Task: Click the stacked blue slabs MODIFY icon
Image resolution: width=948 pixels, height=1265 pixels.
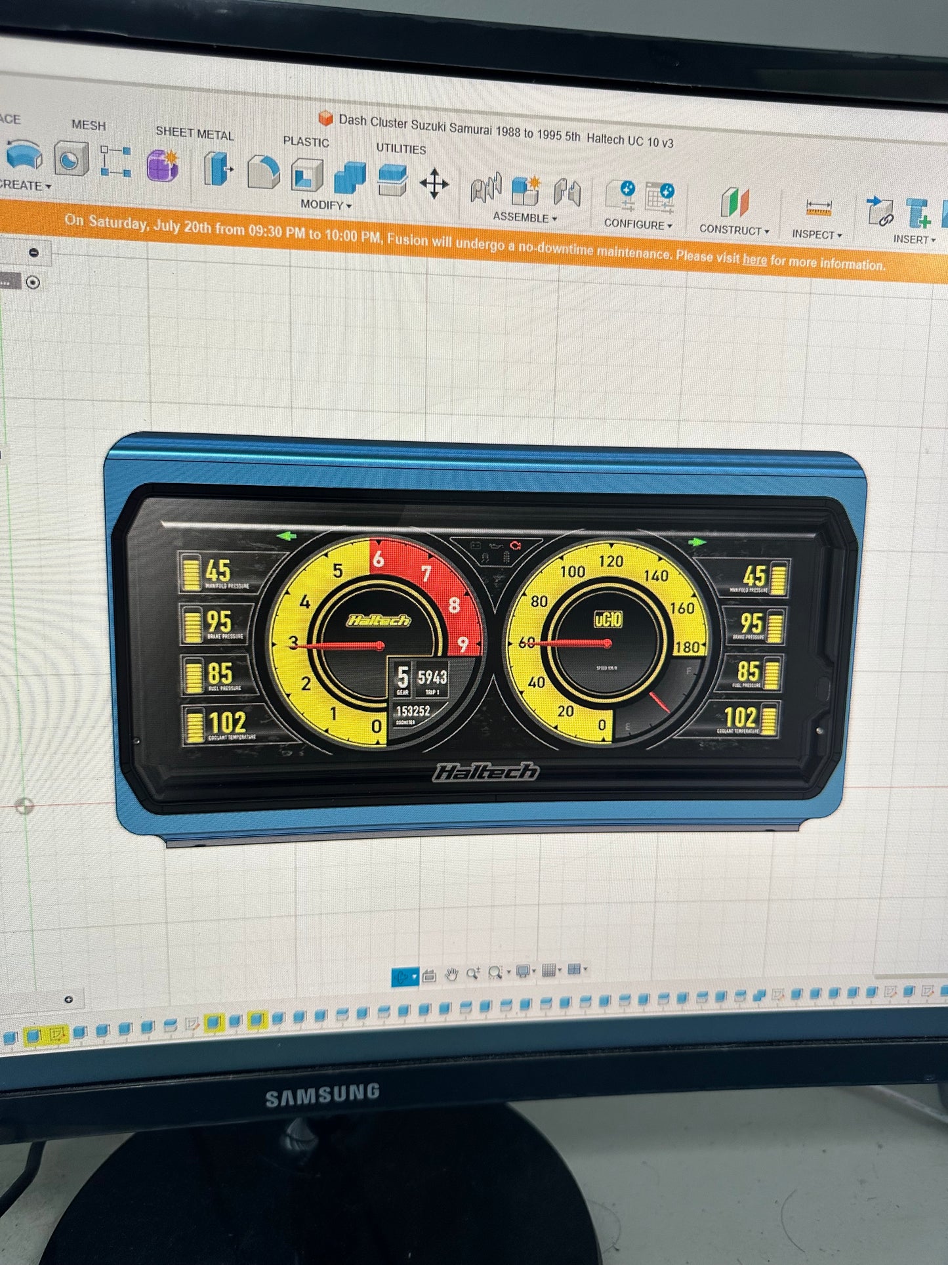Action: pyautogui.click(x=392, y=180)
